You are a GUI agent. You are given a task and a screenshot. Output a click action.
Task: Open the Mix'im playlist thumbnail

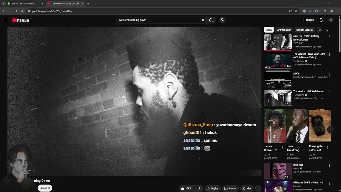(x=278, y=80)
